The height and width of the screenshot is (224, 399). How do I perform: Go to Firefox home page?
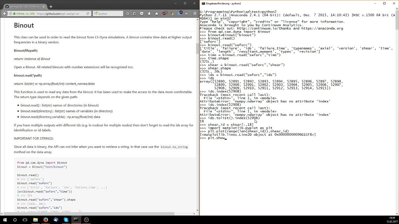(x=156, y=14)
